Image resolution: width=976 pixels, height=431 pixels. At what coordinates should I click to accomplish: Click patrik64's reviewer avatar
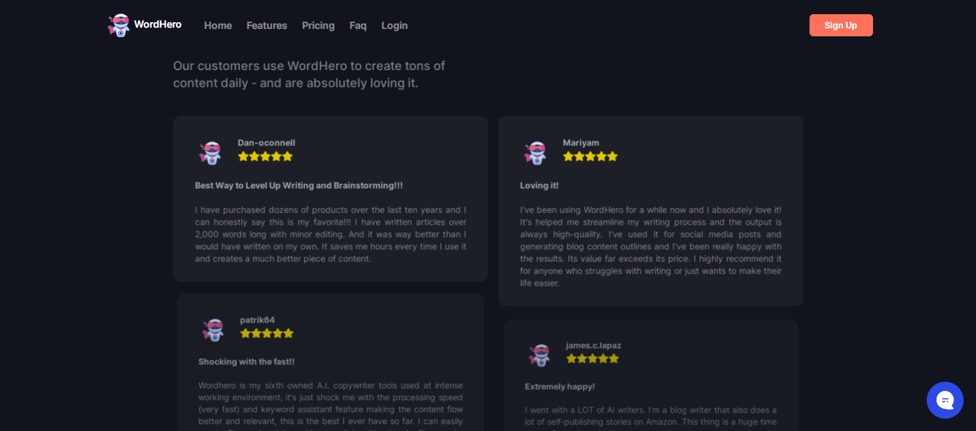pyautogui.click(x=214, y=330)
